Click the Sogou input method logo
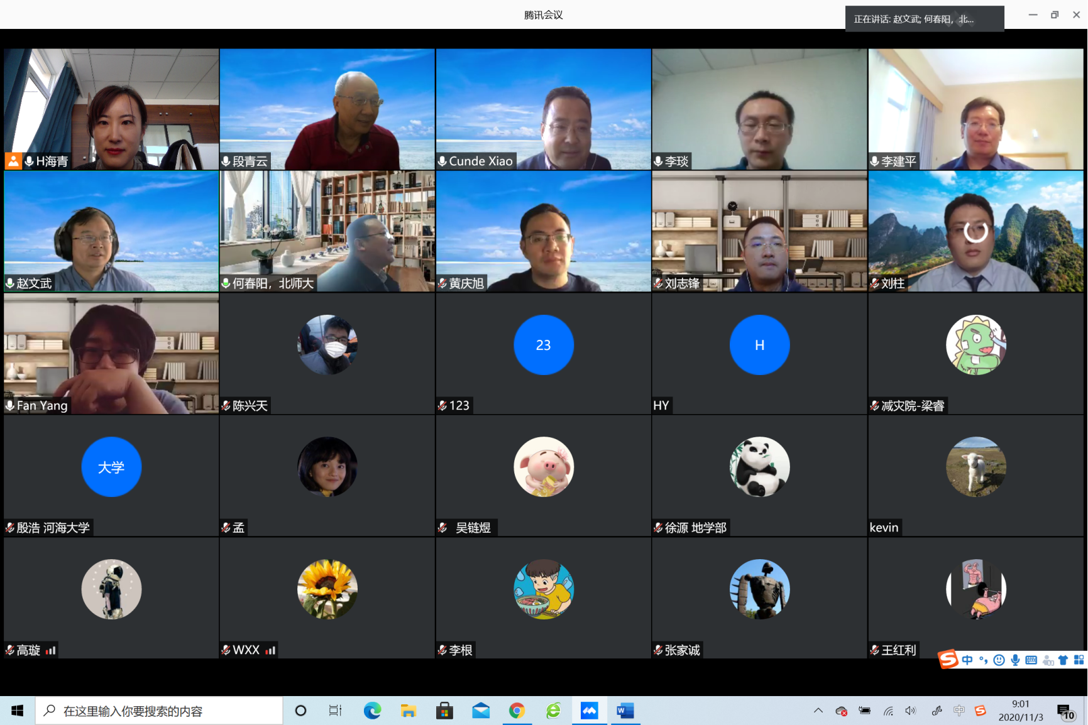Screen dimensions: 1088x725 point(948,659)
